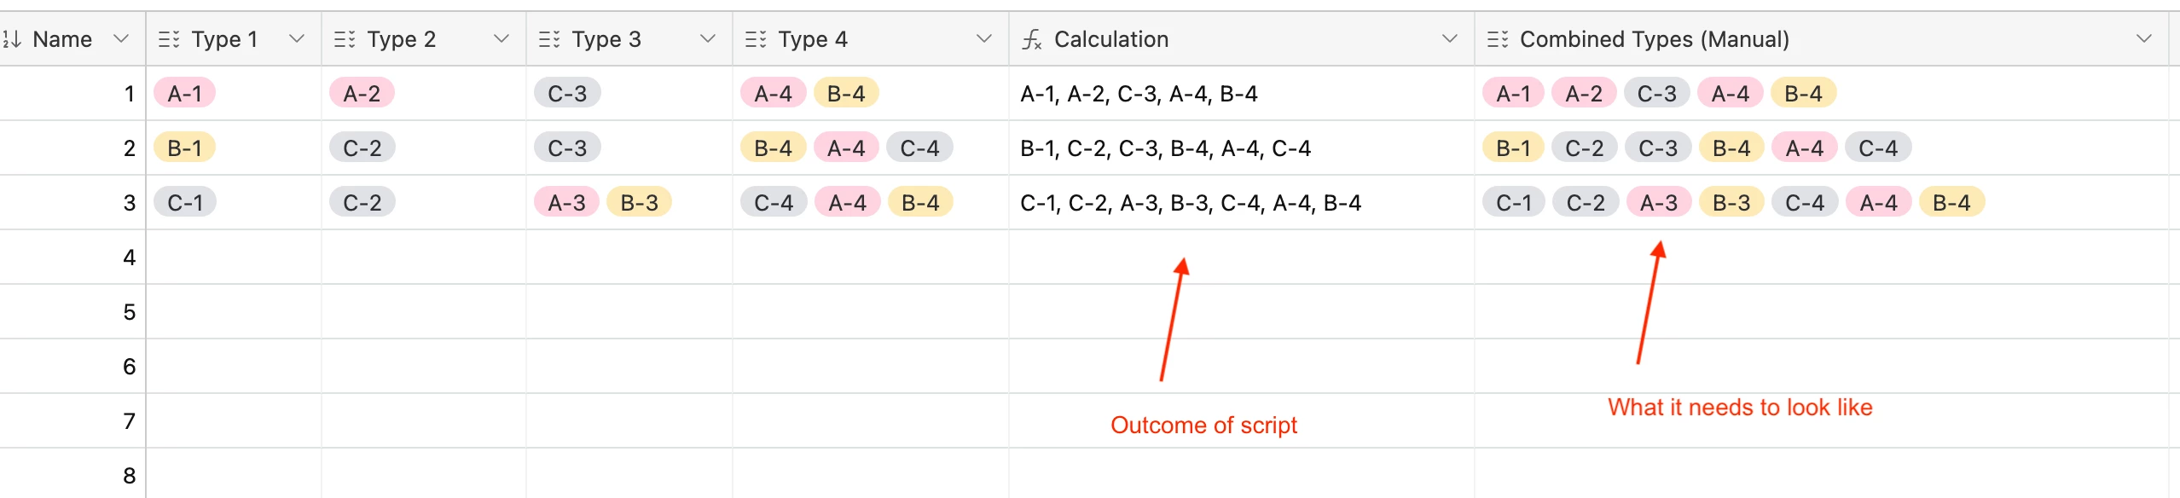Image resolution: width=2180 pixels, height=498 pixels.
Task: Select the pink A-1 tag in row 1
Action: click(184, 93)
